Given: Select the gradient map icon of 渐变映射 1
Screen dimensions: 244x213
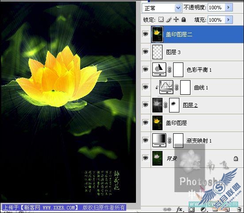Looking at the screenshot, I should 159,140.
